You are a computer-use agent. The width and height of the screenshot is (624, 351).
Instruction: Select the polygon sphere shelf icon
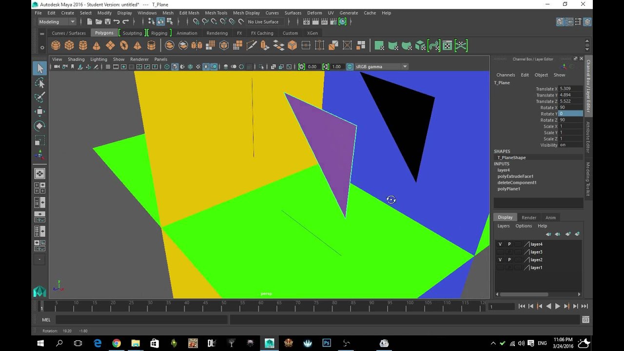pos(56,45)
